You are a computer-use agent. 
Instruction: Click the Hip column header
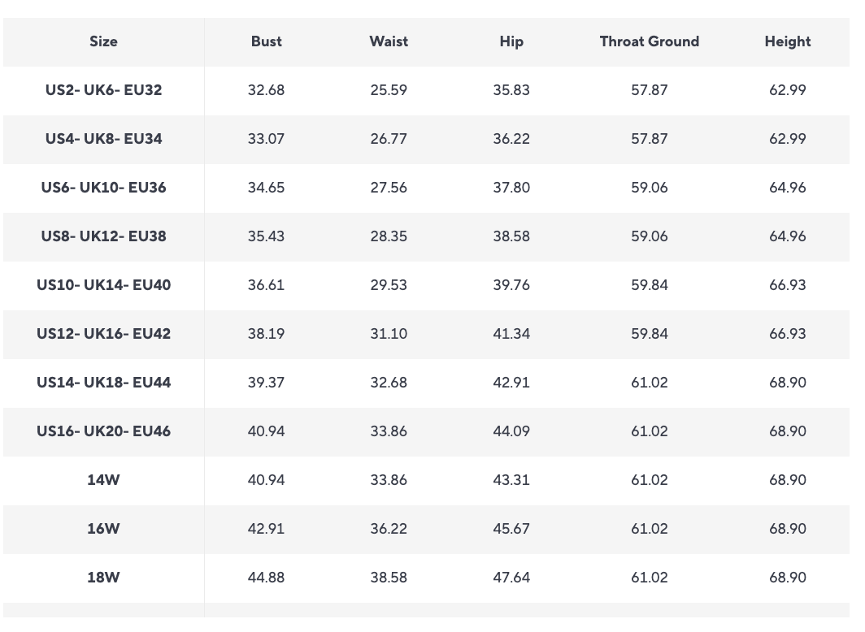(x=511, y=41)
